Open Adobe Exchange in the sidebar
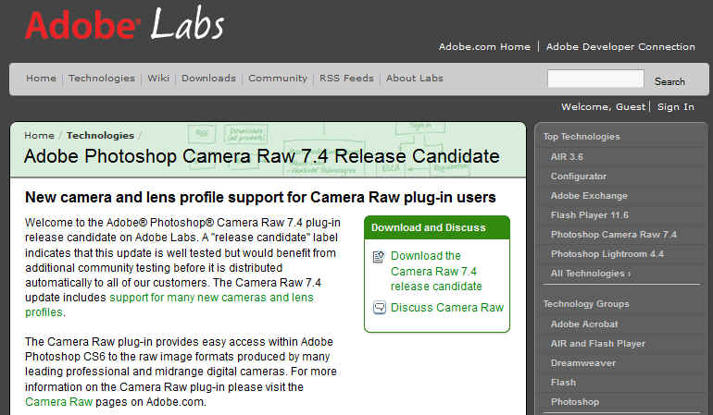The width and height of the screenshot is (713, 415). [589, 196]
